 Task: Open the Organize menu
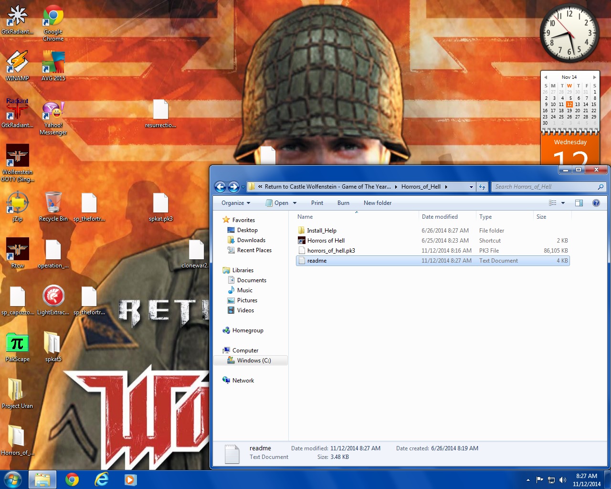[236, 203]
